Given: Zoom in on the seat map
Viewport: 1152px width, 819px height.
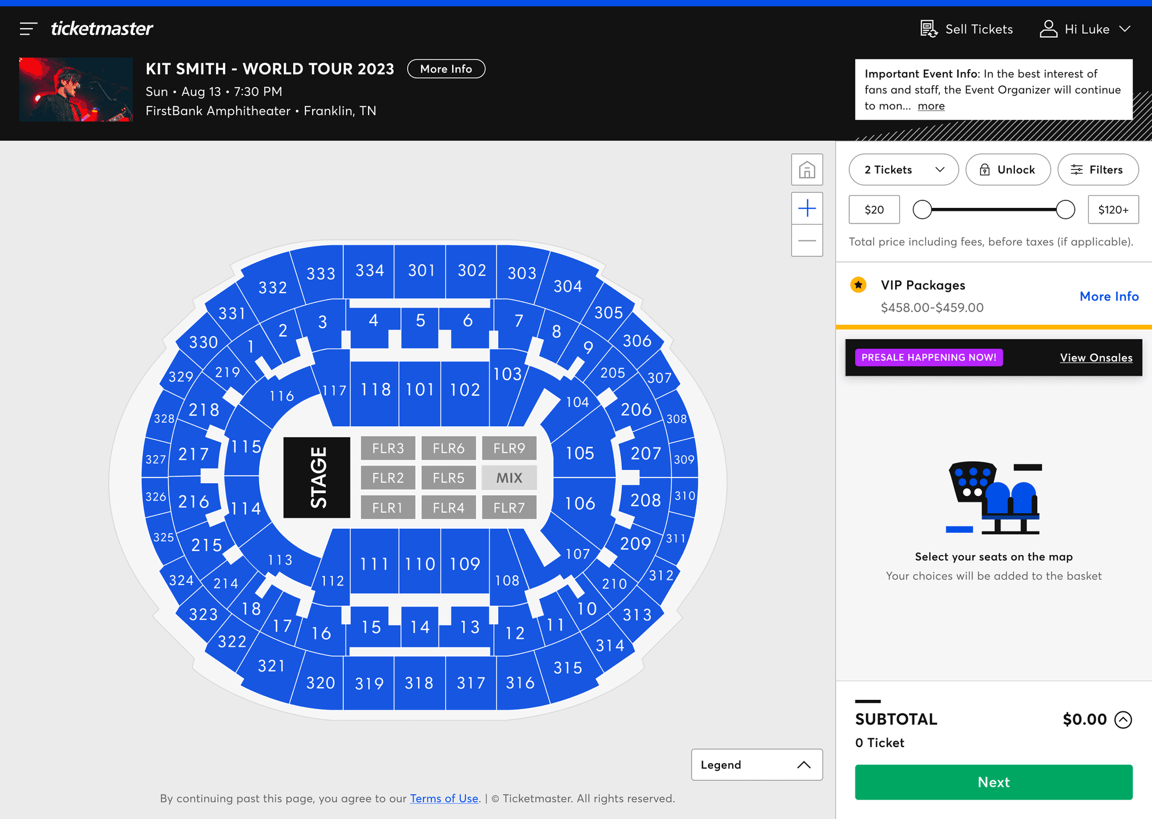Looking at the screenshot, I should [807, 208].
